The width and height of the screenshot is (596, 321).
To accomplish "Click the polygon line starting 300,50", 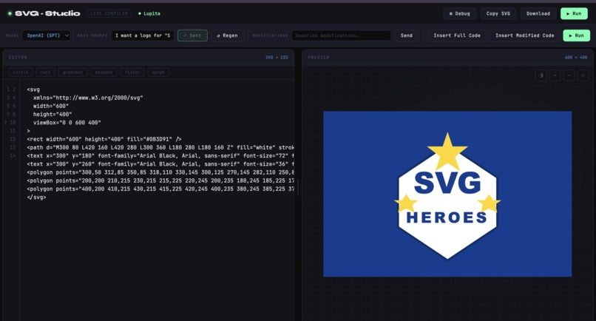I will coord(160,172).
